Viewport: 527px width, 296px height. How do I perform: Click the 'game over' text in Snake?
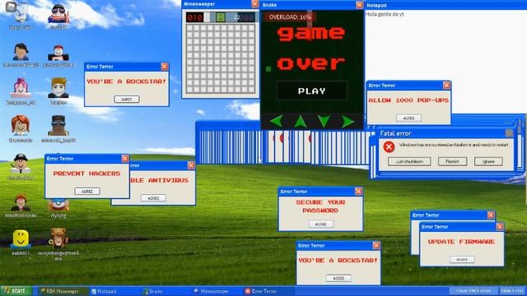[x=311, y=49]
